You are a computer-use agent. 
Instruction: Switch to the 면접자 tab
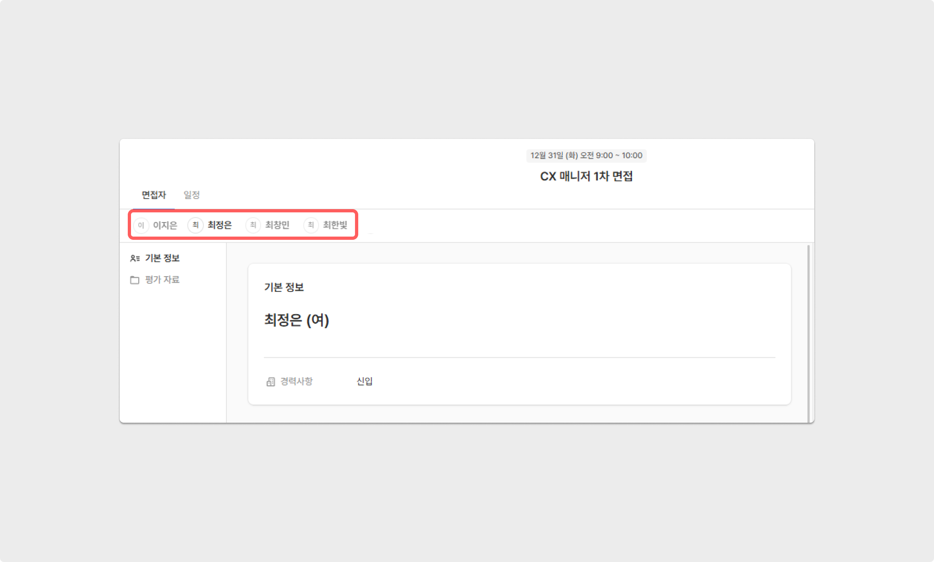coord(154,195)
